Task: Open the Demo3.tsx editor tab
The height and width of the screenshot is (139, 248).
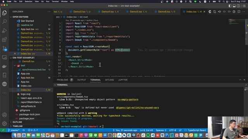Action: (80, 12)
